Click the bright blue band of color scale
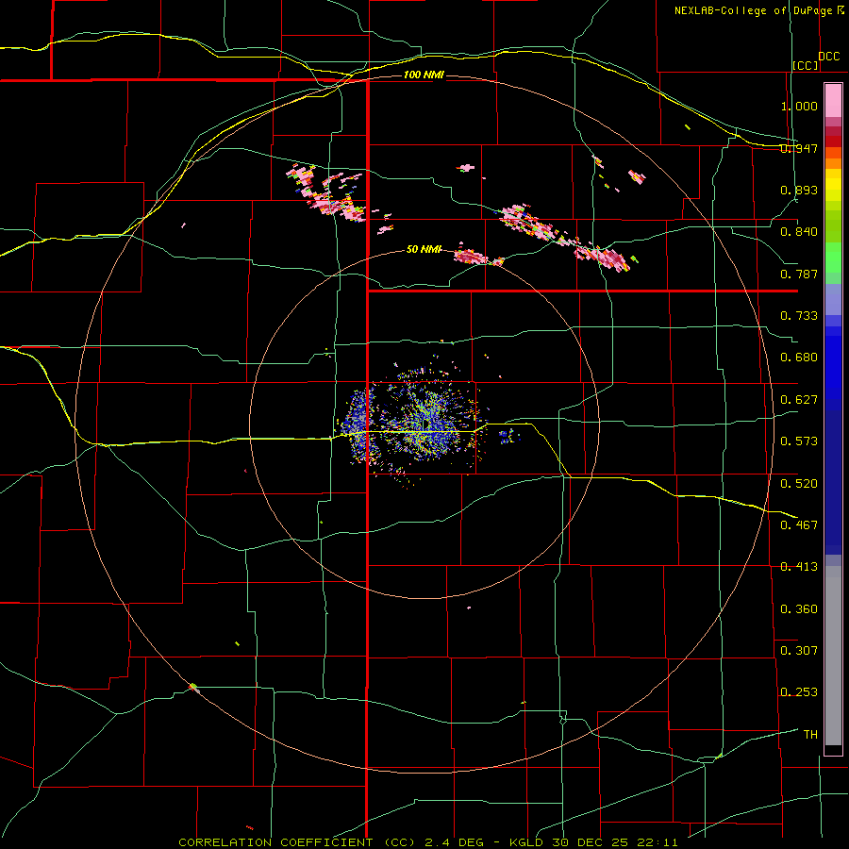Viewport: 849px width, 849px height. pos(833,368)
